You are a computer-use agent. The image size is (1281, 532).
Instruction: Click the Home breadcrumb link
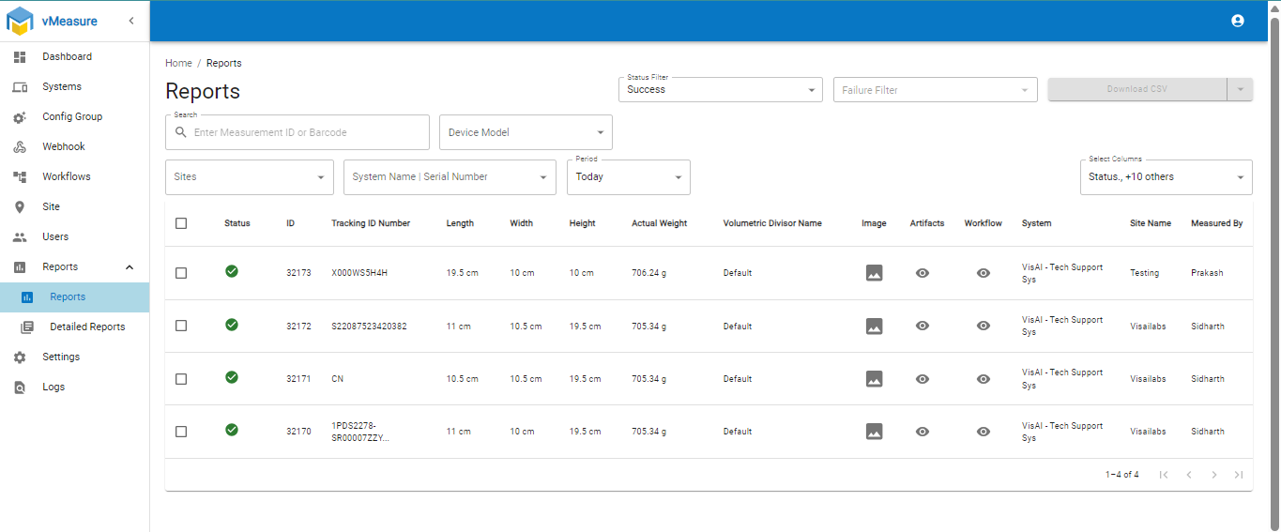tap(178, 63)
